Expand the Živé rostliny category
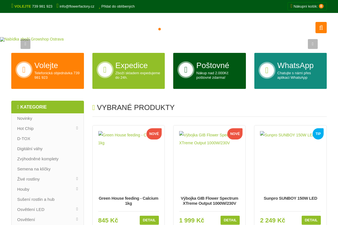This screenshot has width=338, height=225. pos(77,179)
